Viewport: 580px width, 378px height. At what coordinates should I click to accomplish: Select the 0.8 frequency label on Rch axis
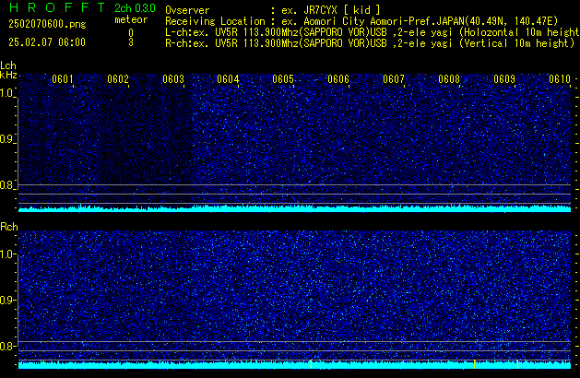click(6, 346)
